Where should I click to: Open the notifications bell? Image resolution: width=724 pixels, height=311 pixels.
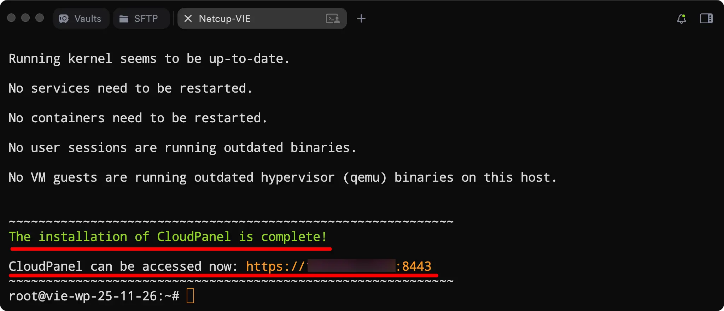(x=681, y=18)
